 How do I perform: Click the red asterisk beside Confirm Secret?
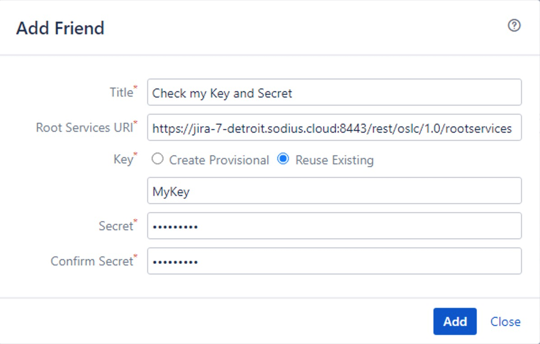click(x=135, y=256)
